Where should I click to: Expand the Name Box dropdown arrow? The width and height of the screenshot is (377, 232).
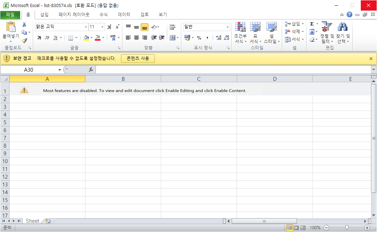(60, 70)
